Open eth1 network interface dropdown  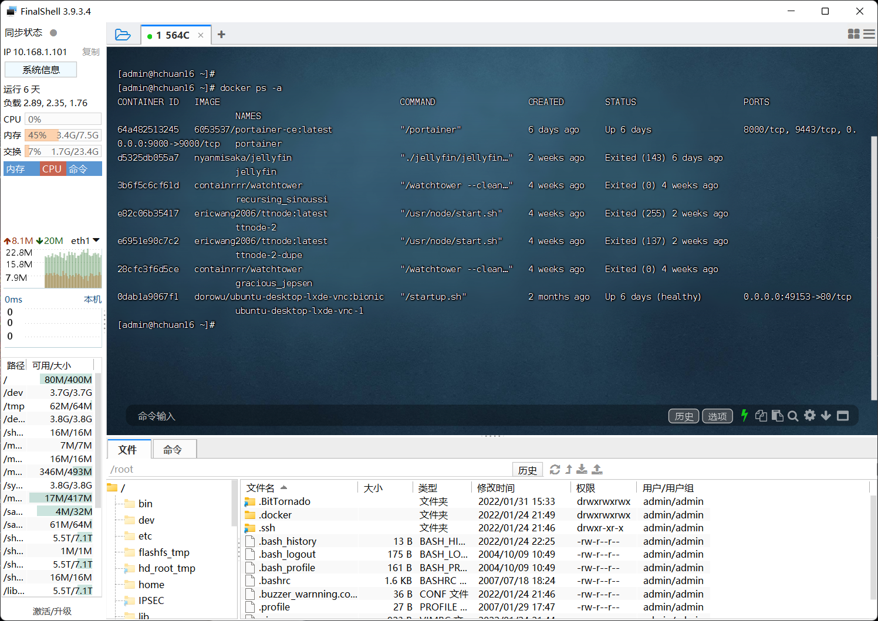pyautogui.click(x=85, y=240)
